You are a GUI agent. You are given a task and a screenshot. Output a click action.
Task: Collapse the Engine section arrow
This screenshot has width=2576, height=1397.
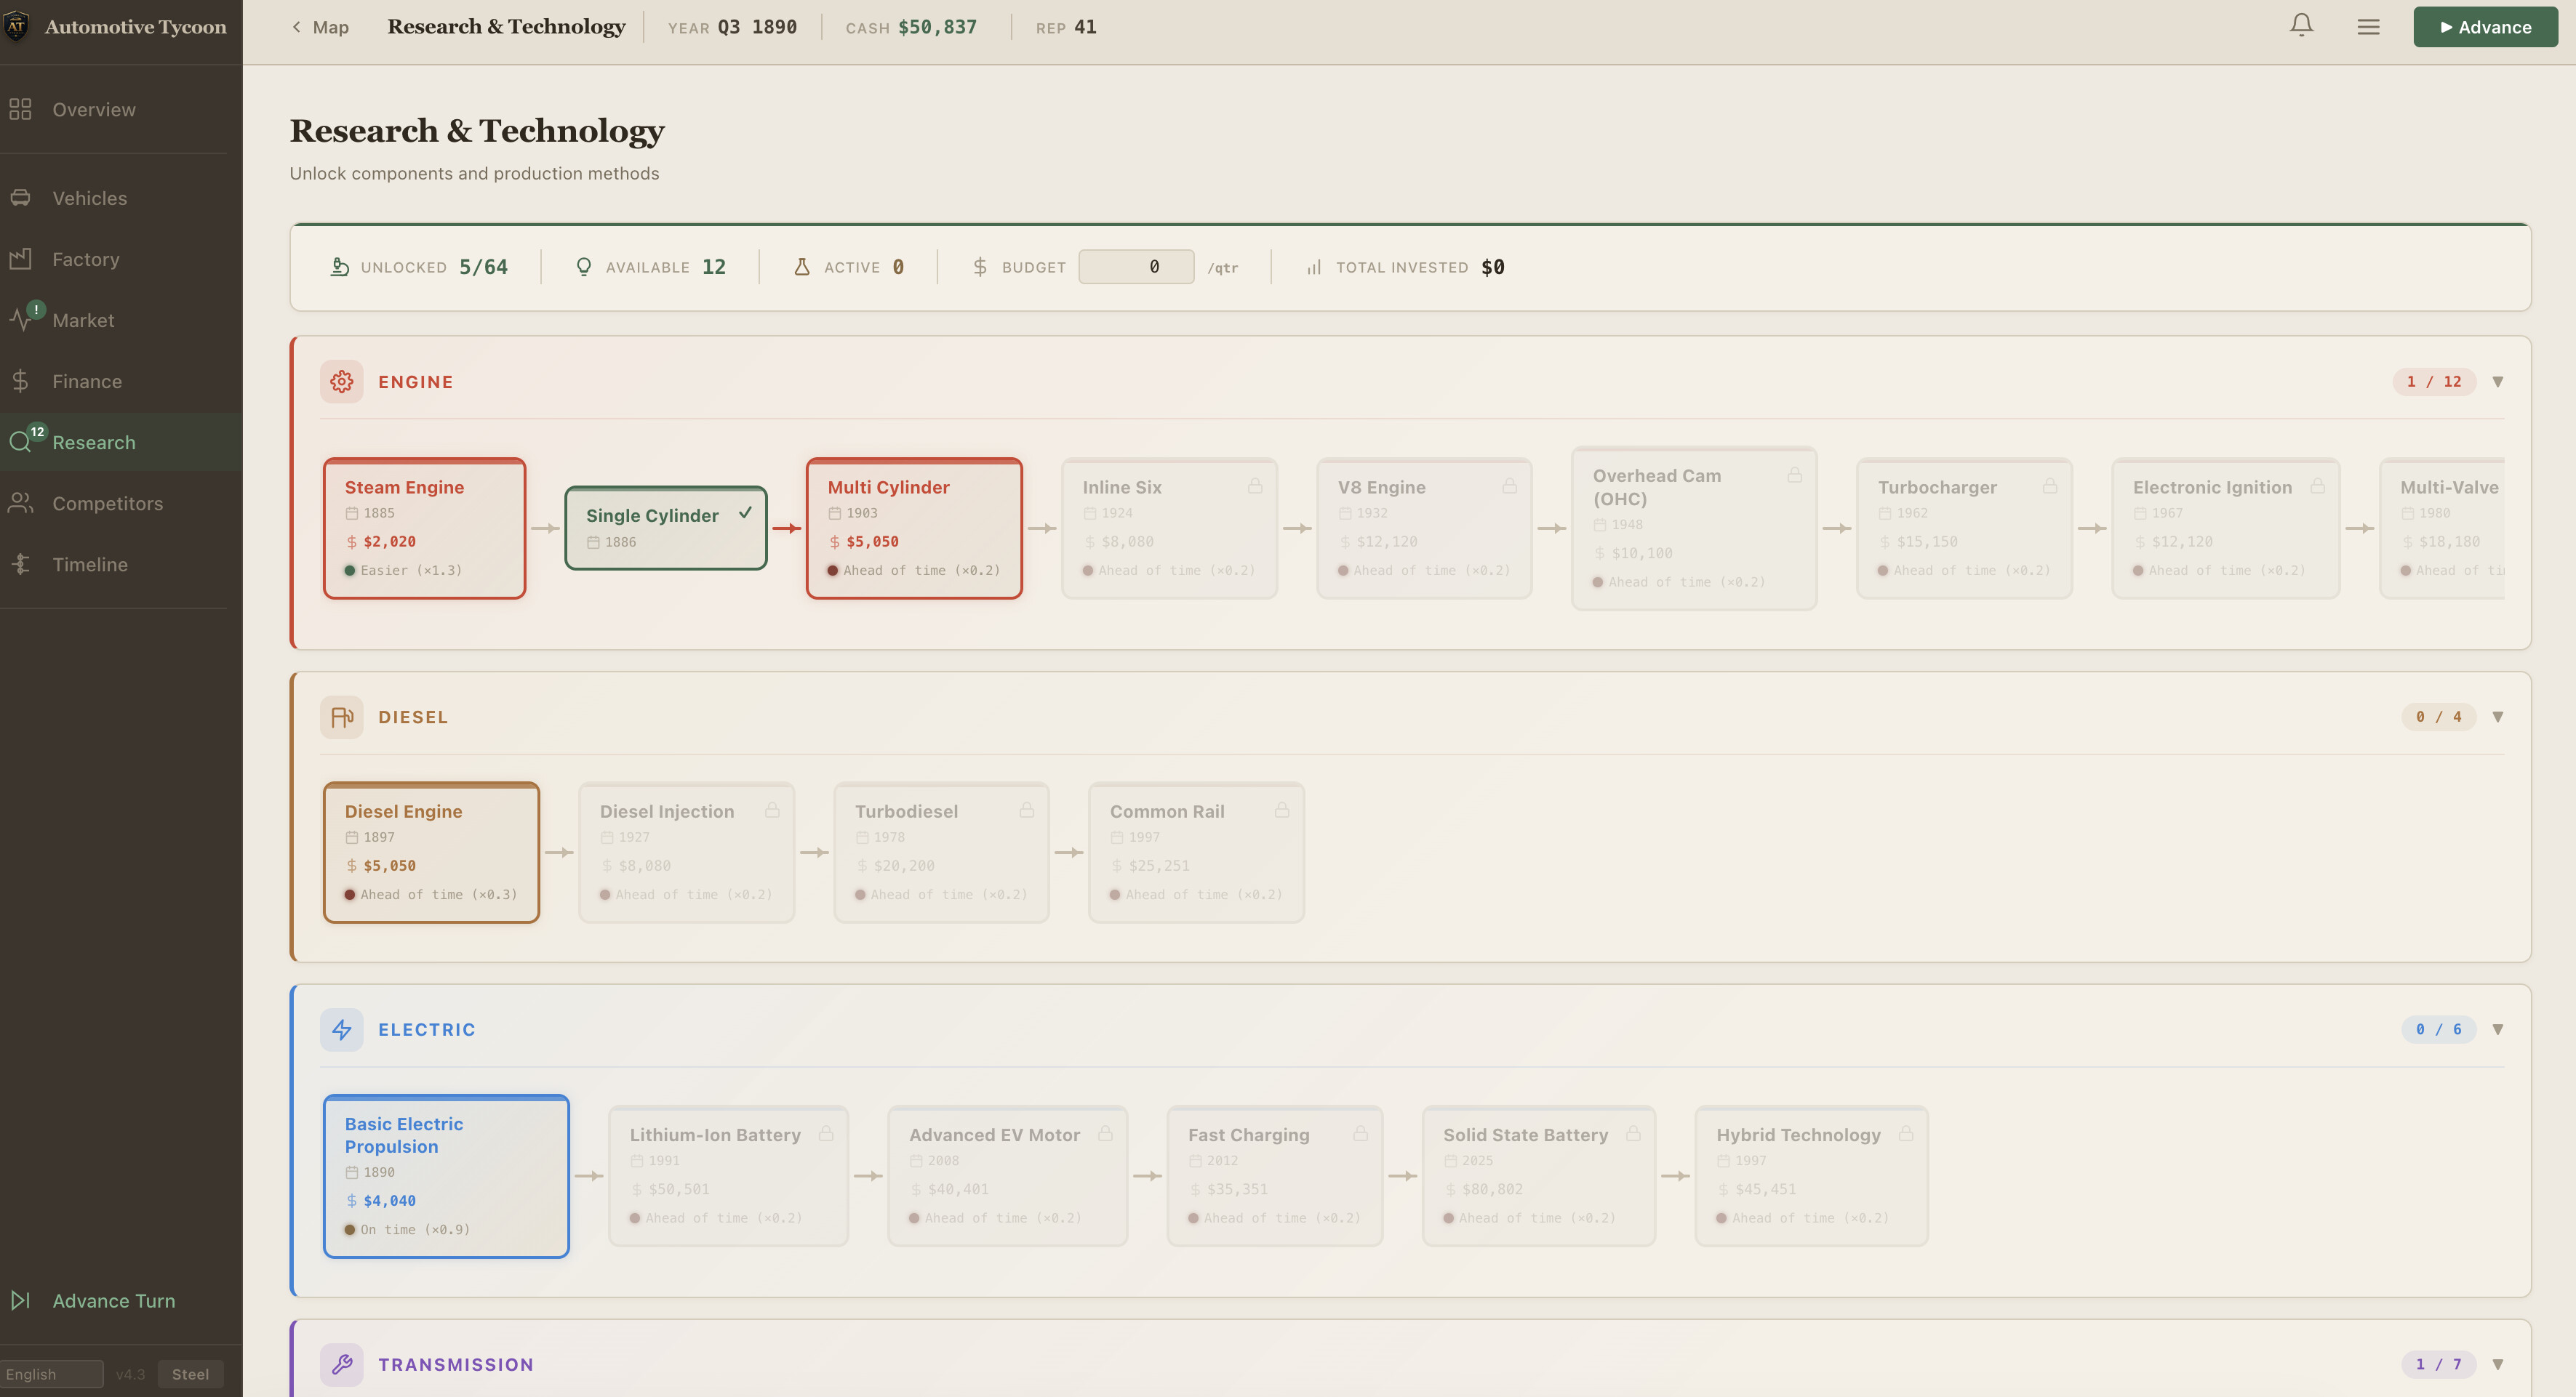pos(2498,382)
